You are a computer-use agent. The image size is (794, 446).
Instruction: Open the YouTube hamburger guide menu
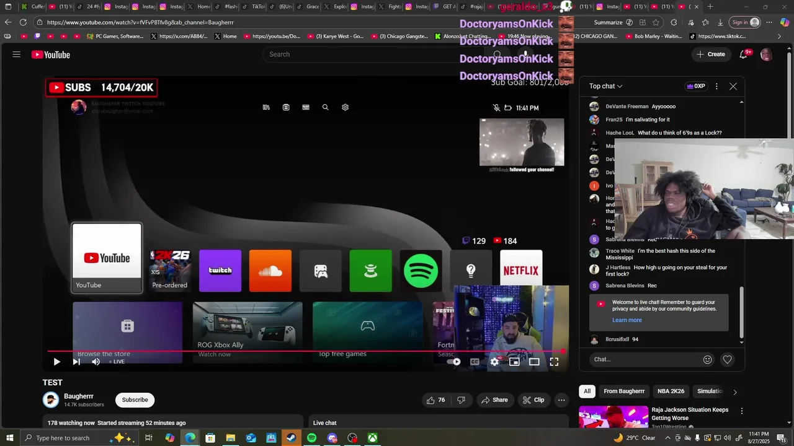coord(17,55)
